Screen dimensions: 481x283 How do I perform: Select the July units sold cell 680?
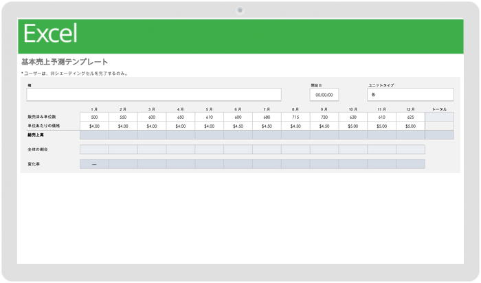click(x=267, y=117)
